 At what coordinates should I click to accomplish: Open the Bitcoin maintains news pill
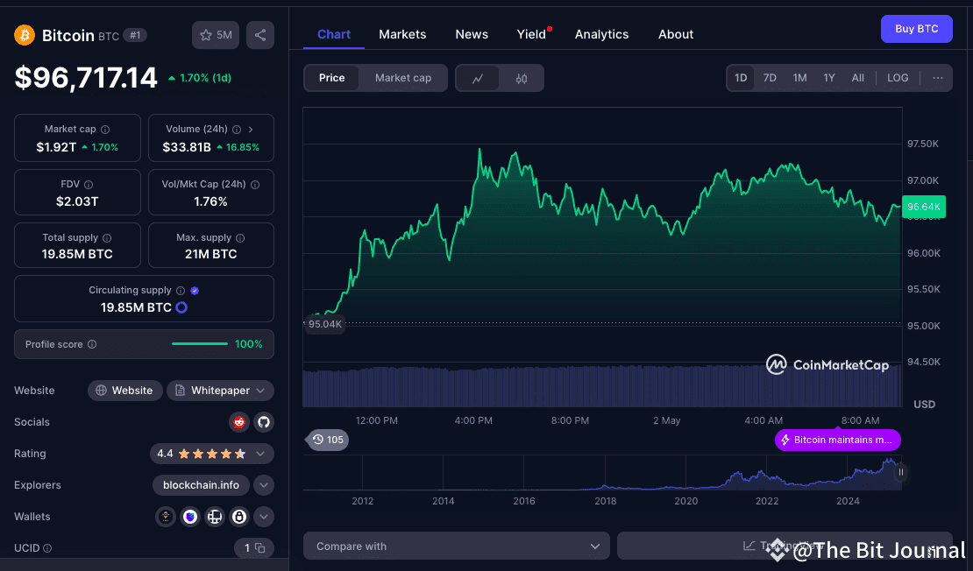838,441
